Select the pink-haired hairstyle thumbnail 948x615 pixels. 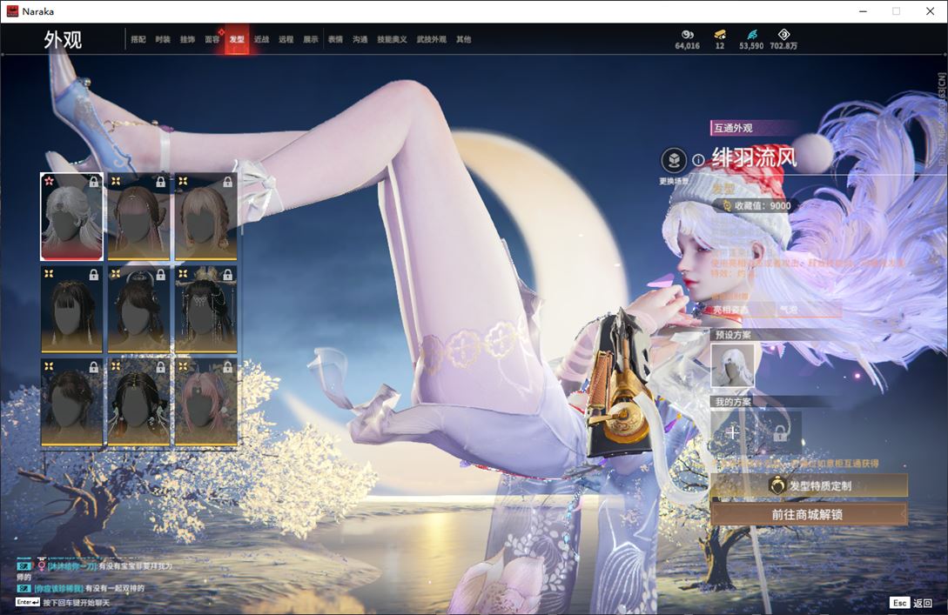point(205,403)
